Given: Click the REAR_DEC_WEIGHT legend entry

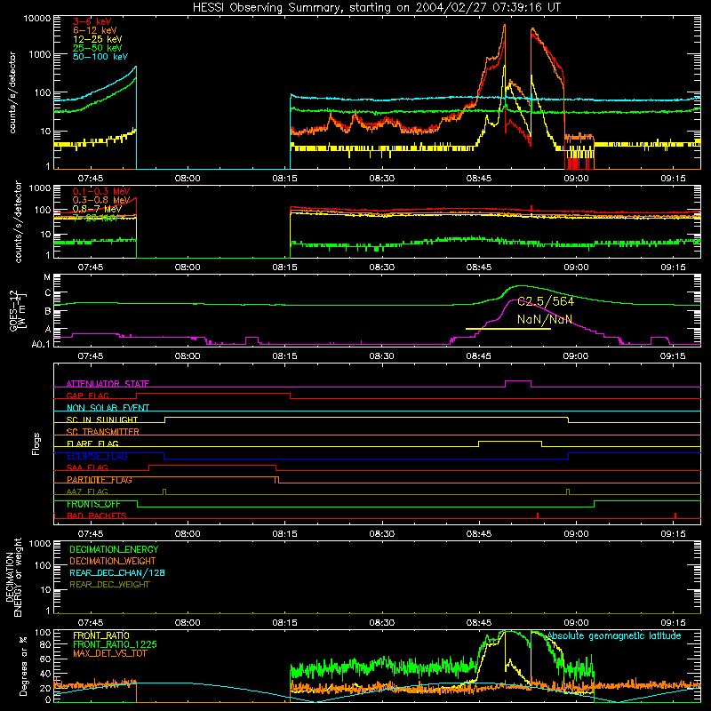Looking at the screenshot, I should 109,585.
